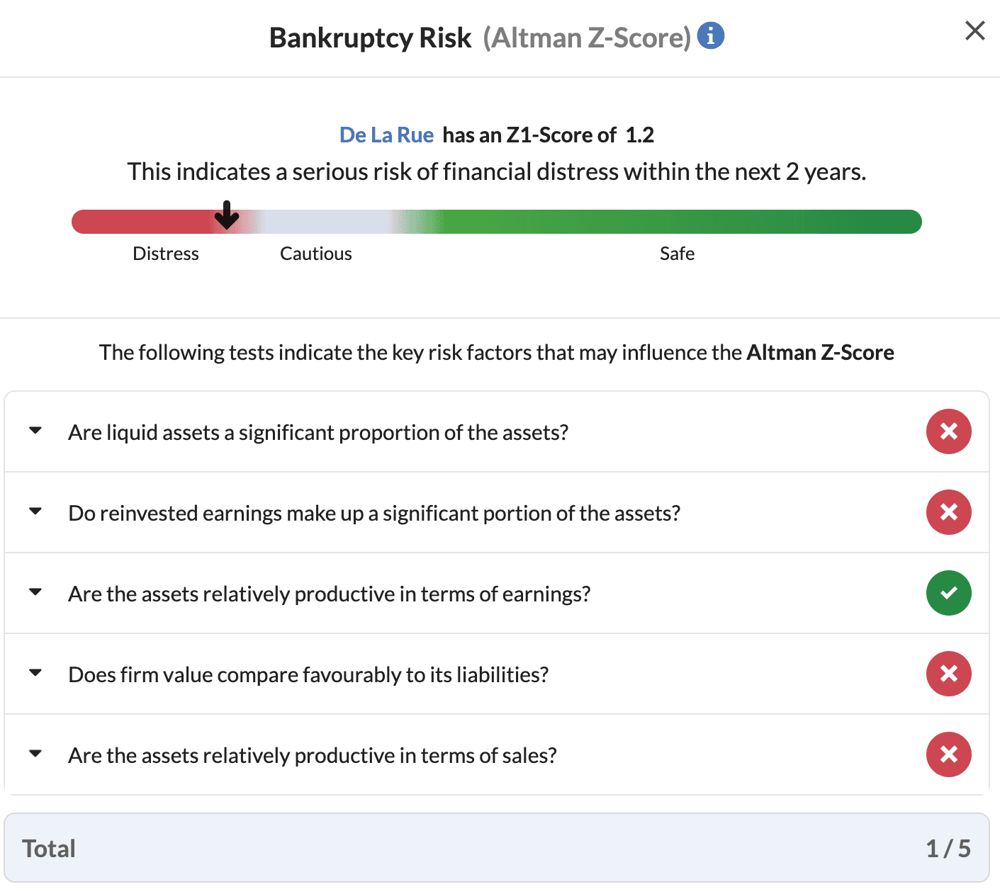
Task: Click red fail icon for reinvested earnings test
Action: pos(948,512)
